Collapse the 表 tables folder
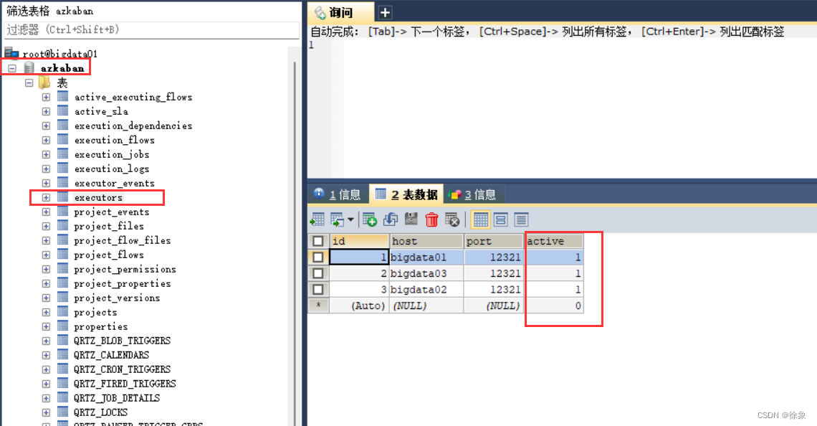The height and width of the screenshot is (426, 817). coord(29,83)
